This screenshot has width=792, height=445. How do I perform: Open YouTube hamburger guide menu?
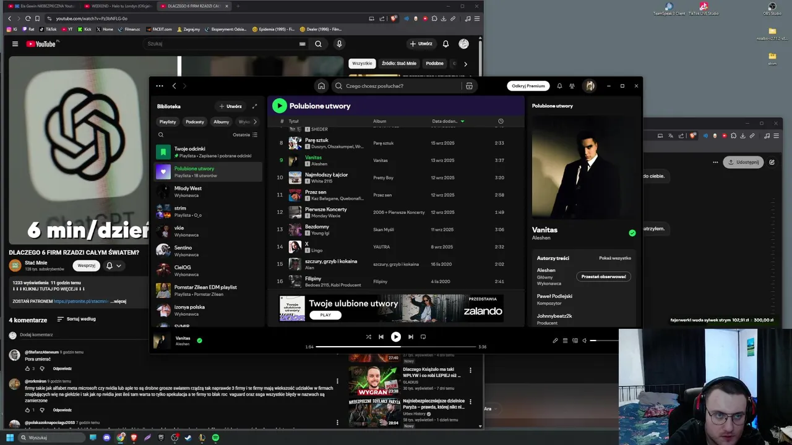point(15,44)
